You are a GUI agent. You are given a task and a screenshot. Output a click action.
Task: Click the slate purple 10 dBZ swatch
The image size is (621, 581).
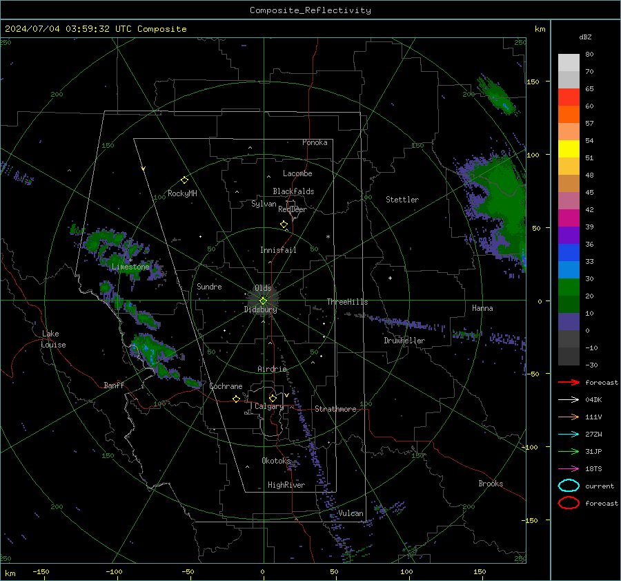pos(569,322)
